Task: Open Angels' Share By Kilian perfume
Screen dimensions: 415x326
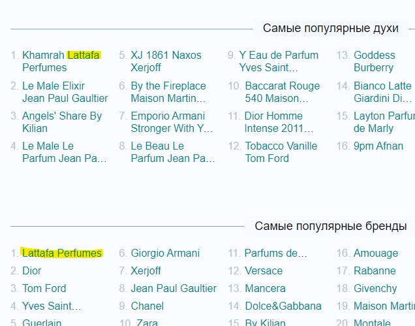Action: [x=62, y=122]
